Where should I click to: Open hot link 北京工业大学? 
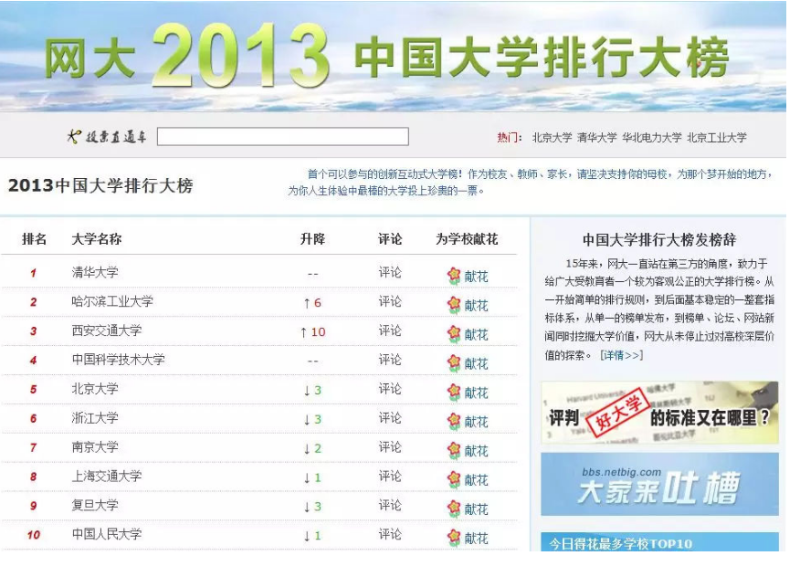coord(716,138)
